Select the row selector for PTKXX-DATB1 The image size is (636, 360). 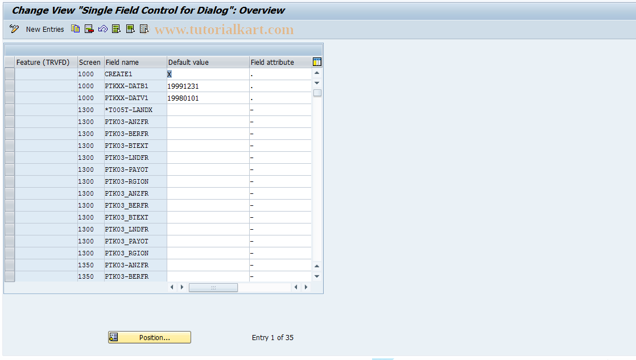(x=10, y=86)
